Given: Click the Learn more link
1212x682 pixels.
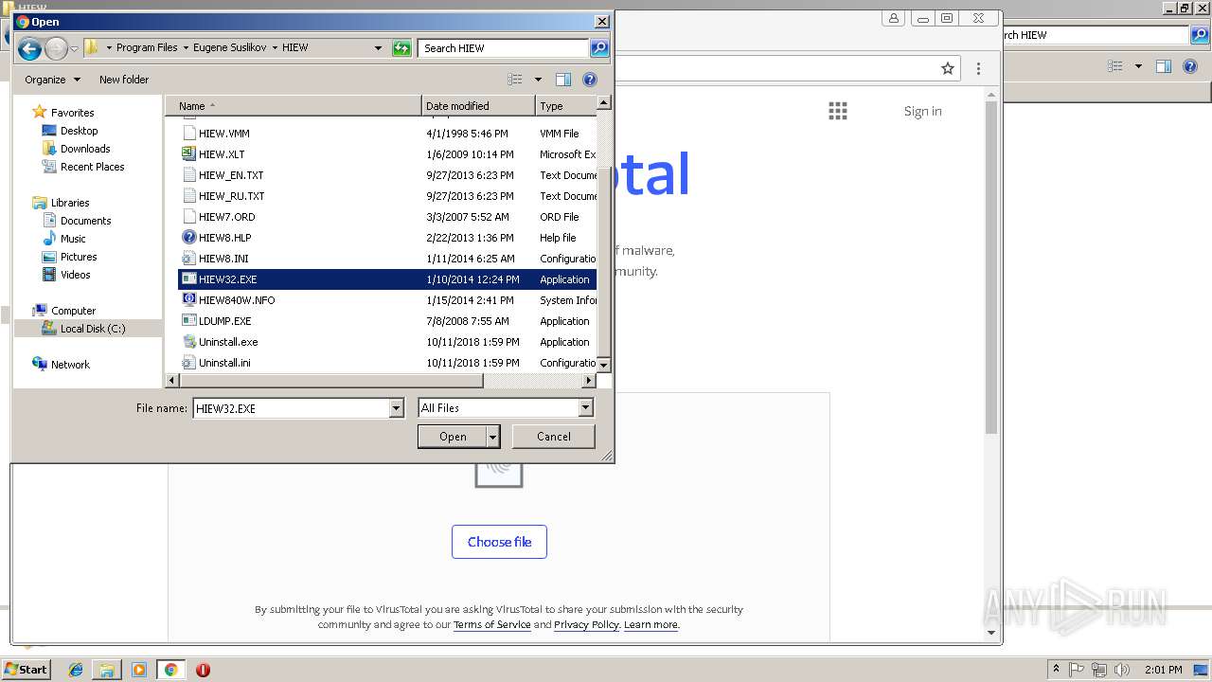Looking at the screenshot, I should pyautogui.click(x=651, y=625).
